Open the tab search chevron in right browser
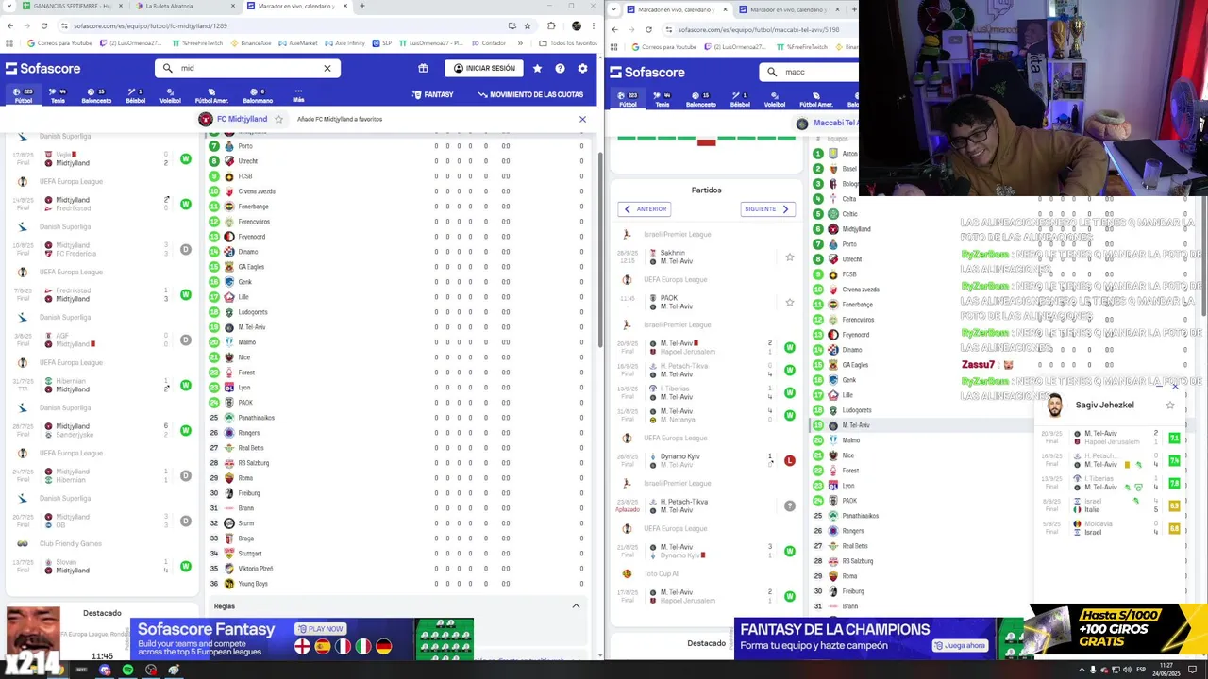This screenshot has height=679, width=1208. pos(614,9)
